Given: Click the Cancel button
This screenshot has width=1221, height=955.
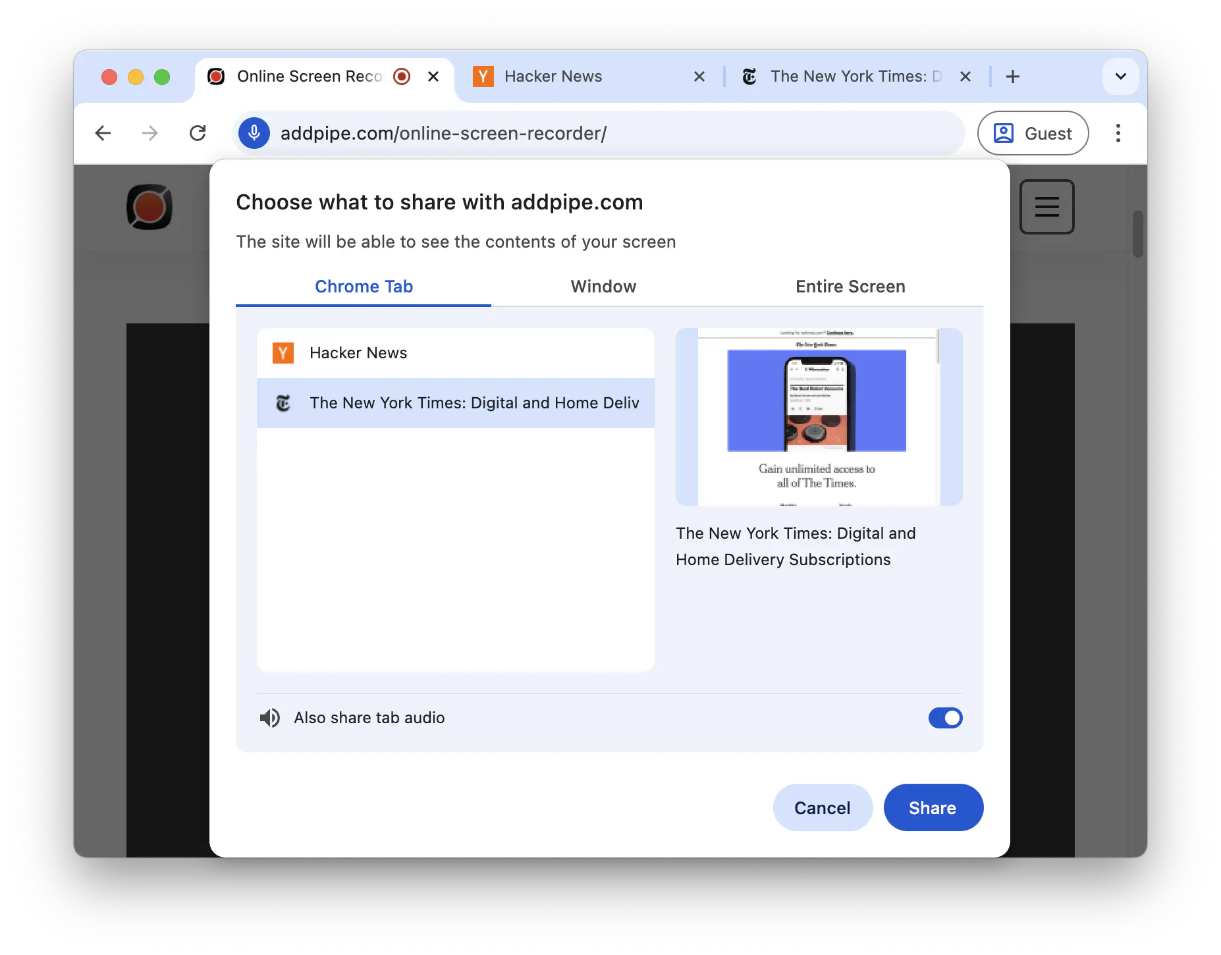Looking at the screenshot, I should [x=823, y=807].
